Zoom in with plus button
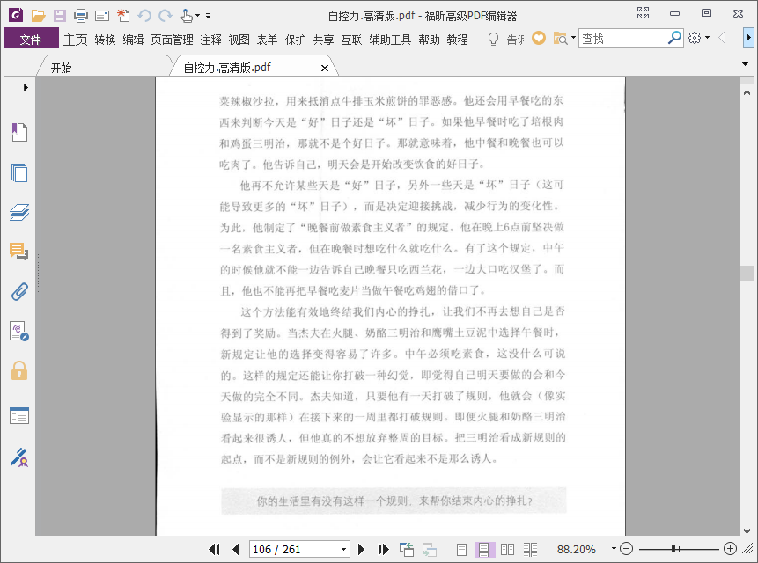Viewport: 758px width, 563px height. coord(730,549)
